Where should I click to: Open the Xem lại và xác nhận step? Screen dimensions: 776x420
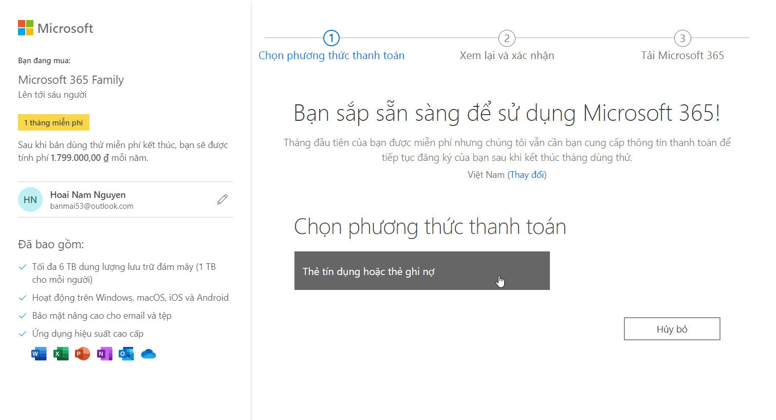tap(507, 56)
